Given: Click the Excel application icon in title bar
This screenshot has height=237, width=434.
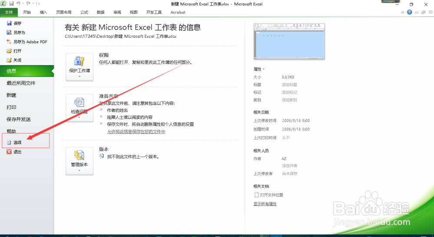Looking at the screenshot, I should coord(3,3).
